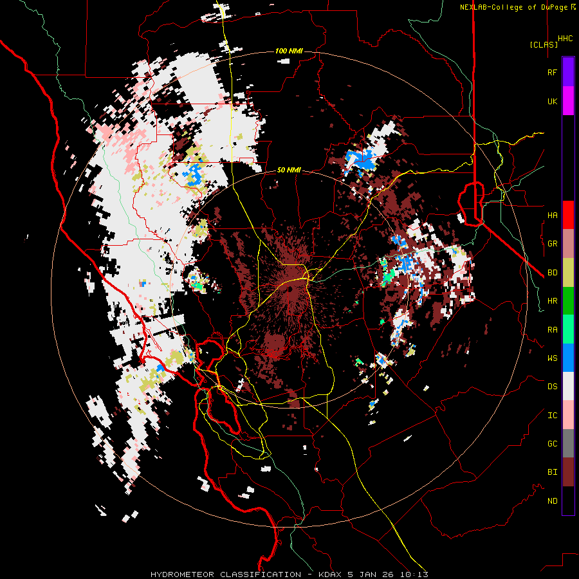The width and height of the screenshot is (579, 579).
Task: Click the gray GC legend swatch
Action: [x=568, y=443]
